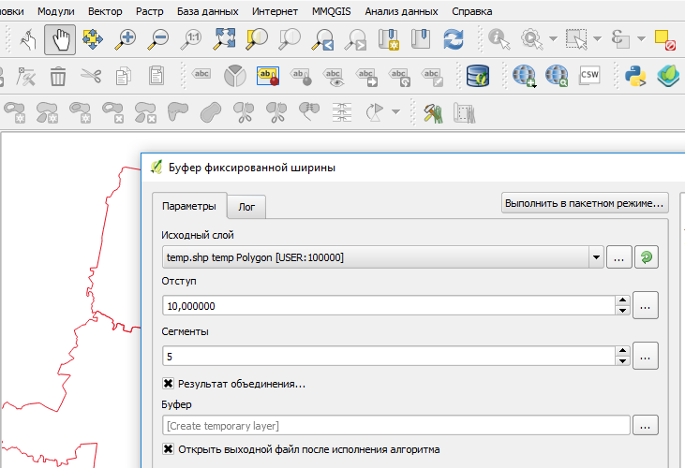
Task: Click the Delete Selected trash icon
Action: pos(58,75)
